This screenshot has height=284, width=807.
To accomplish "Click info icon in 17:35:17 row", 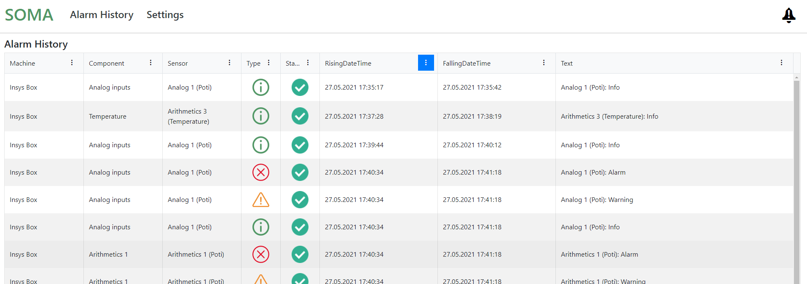I will click(x=261, y=87).
